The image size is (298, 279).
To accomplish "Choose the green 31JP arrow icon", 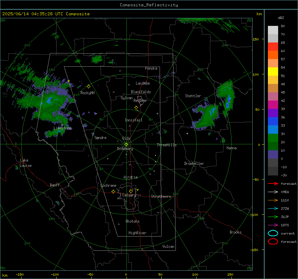I will pyautogui.click(x=273, y=217).
